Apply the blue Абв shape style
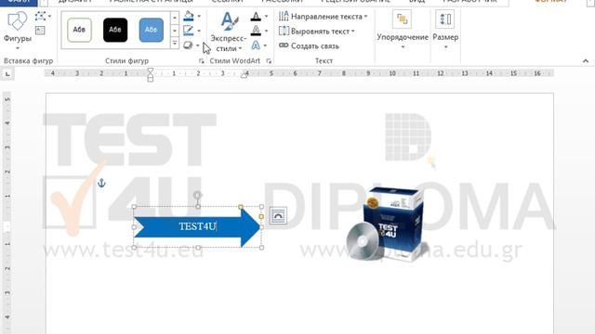This screenshot has width=595, height=334. [151, 30]
